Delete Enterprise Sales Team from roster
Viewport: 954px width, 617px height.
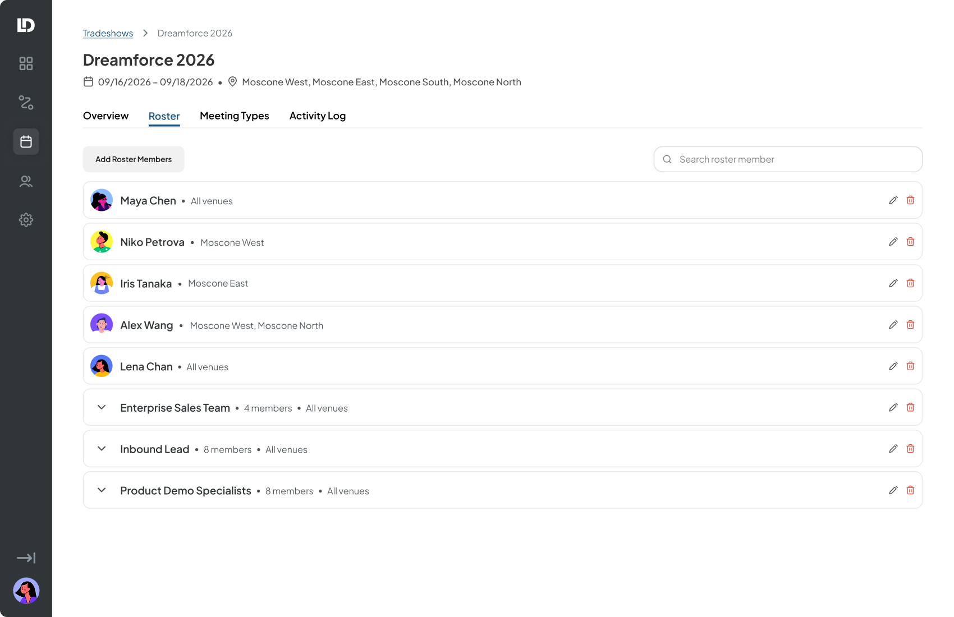pyautogui.click(x=910, y=407)
